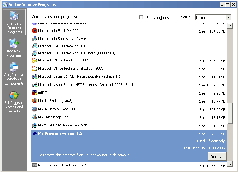This screenshot has width=238, height=172.
Task: Click the Office FrontPage 2003 icon
Action: (35, 60)
